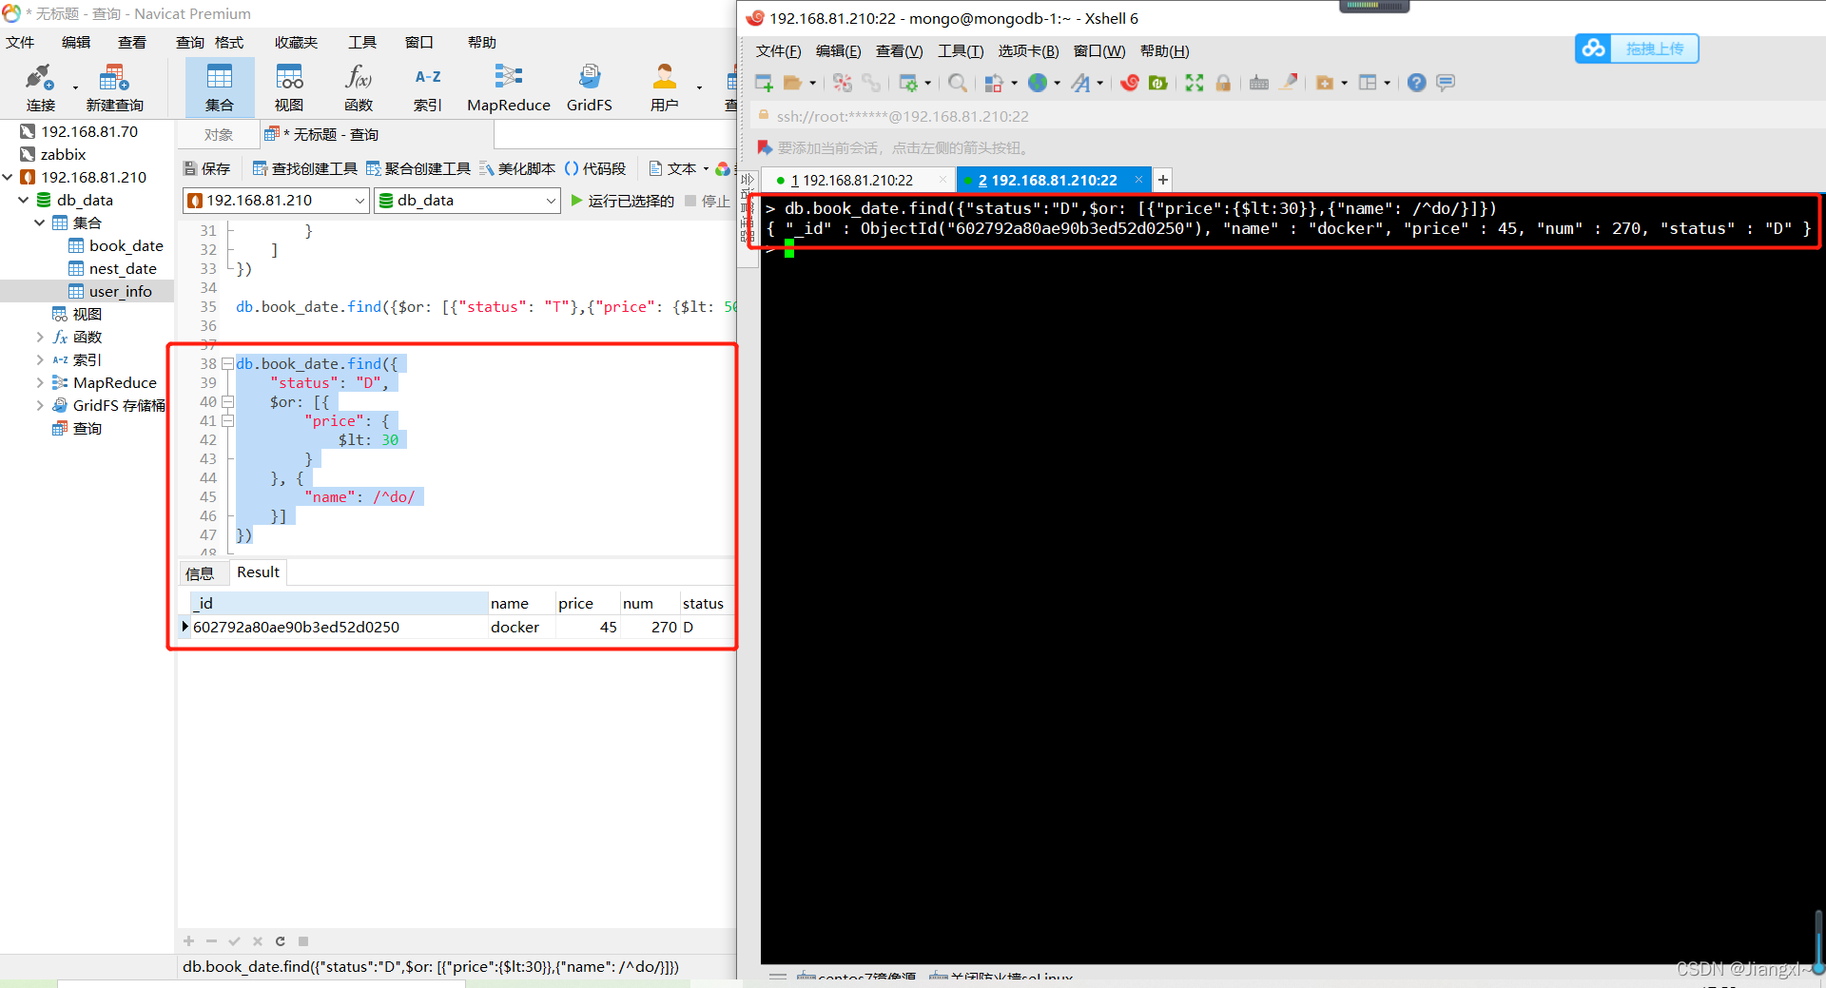Click Xshell font A icon

pyautogui.click(x=1080, y=83)
